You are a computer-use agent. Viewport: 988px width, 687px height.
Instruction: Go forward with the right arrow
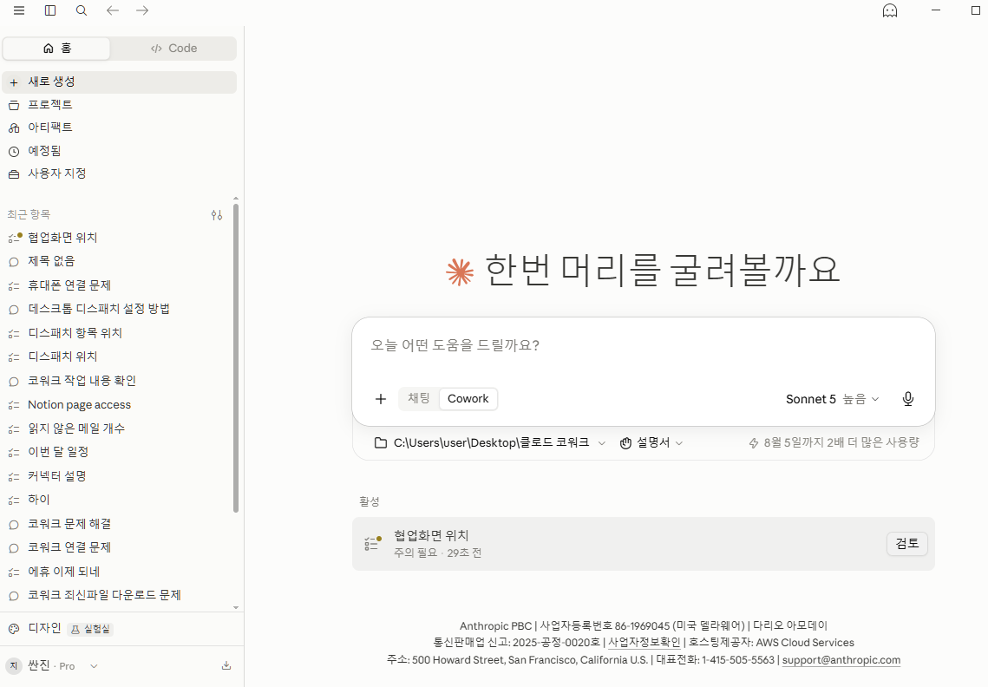[142, 10]
